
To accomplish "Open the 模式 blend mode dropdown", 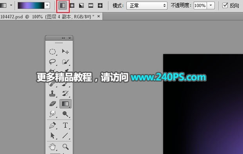I will [147, 6].
